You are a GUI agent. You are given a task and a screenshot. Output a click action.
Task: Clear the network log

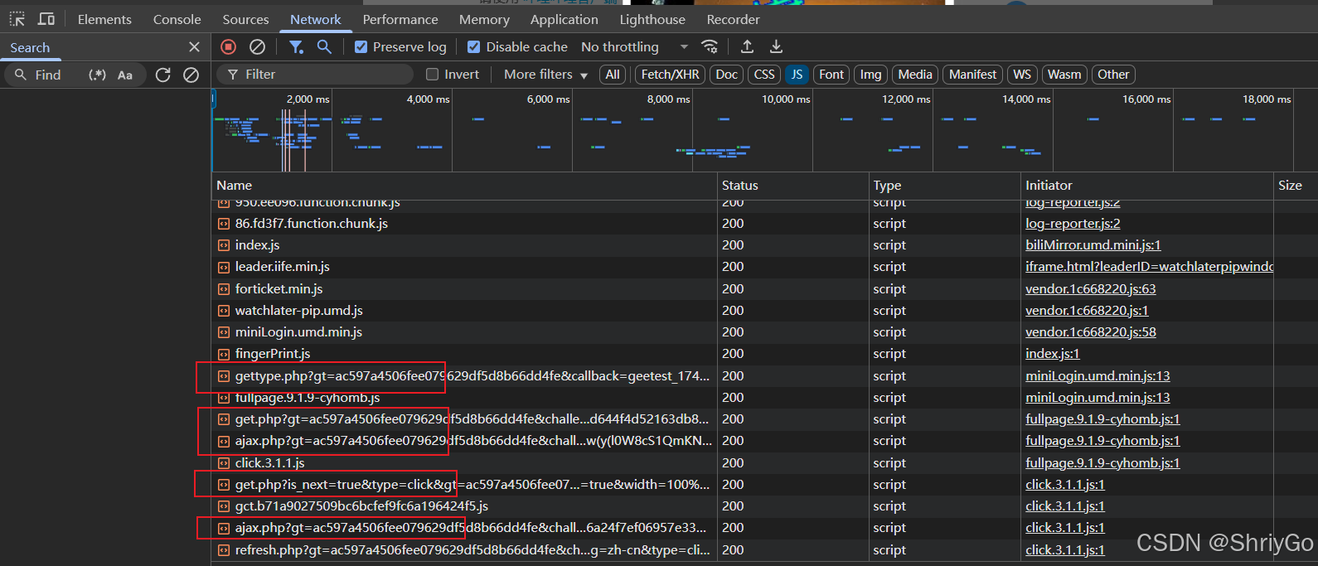tap(258, 47)
